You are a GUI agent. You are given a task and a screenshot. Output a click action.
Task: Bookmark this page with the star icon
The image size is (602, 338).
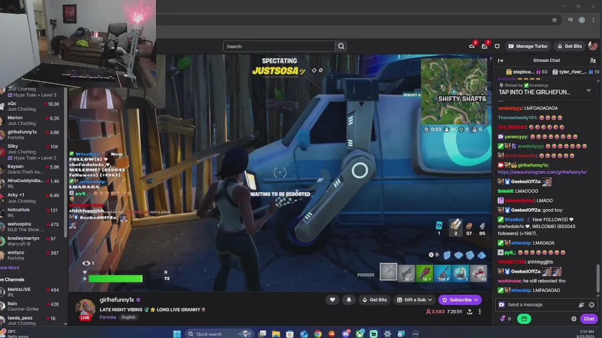(x=554, y=20)
